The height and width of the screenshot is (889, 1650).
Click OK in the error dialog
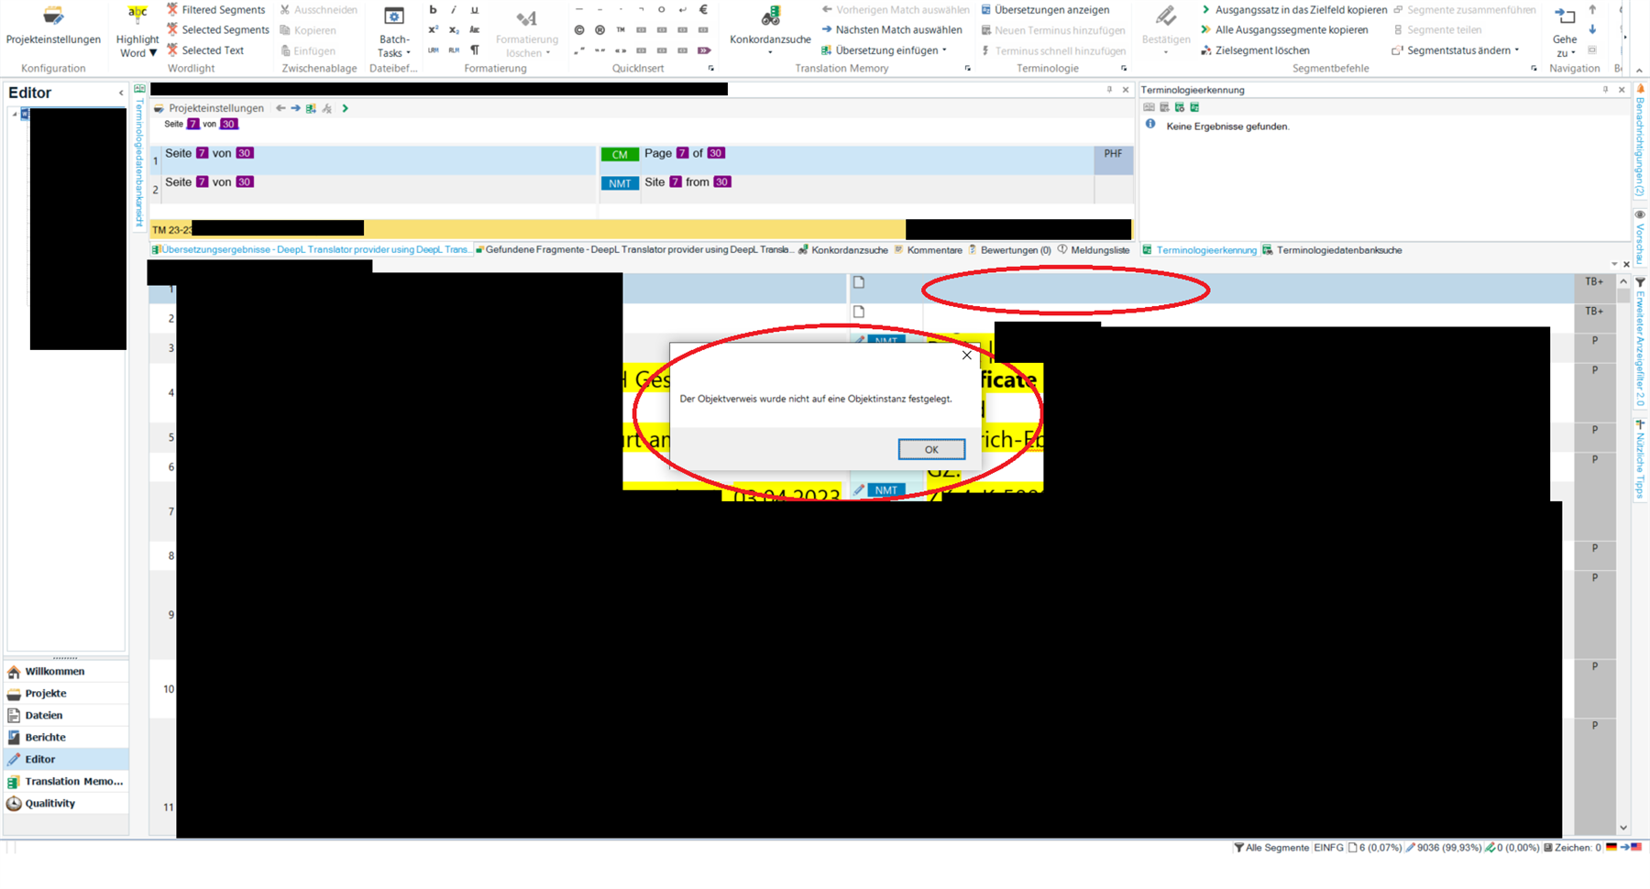tap(931, 449)
